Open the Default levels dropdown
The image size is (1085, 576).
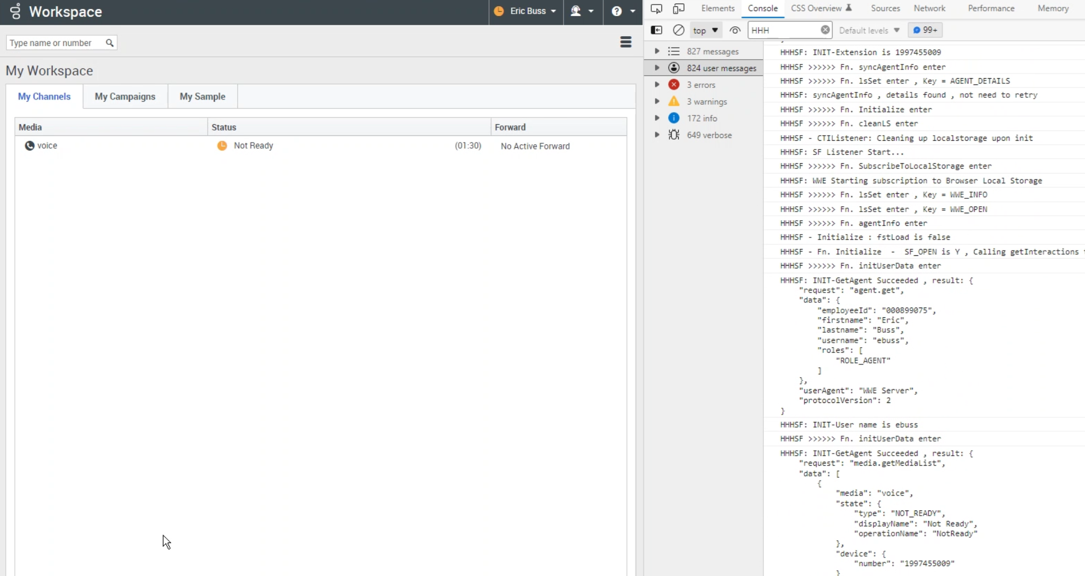point(869,30)
